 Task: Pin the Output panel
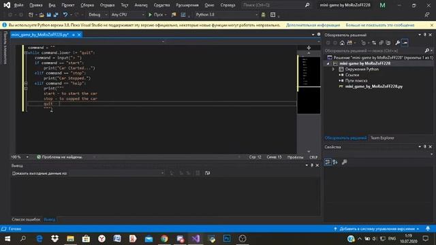312,165
